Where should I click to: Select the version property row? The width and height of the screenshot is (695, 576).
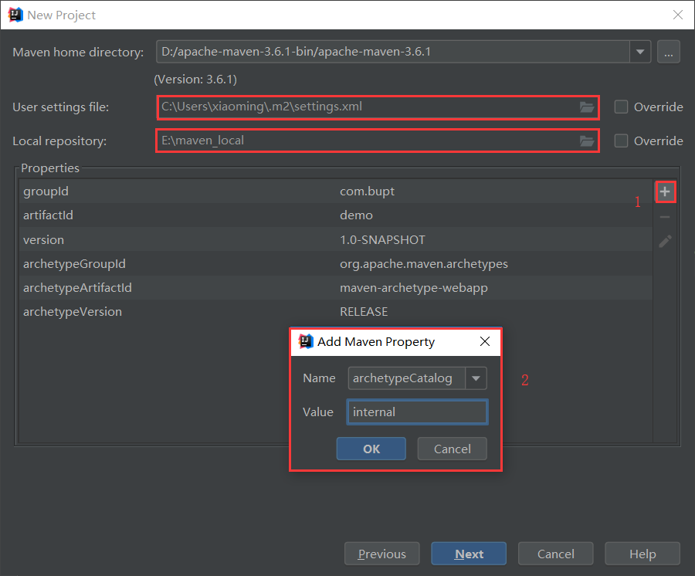point(336,239)
